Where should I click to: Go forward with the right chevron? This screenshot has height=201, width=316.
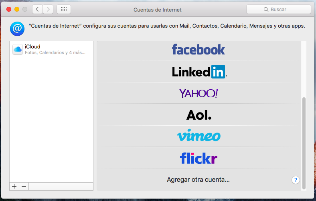click(x=48, y=9)
